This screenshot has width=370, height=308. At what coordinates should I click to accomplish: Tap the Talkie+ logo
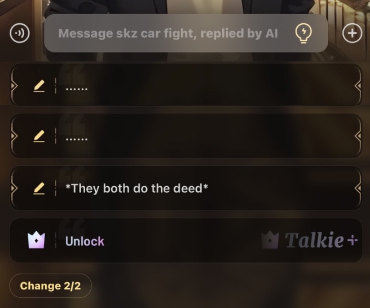pyautogui.click(x=310, y=240)
